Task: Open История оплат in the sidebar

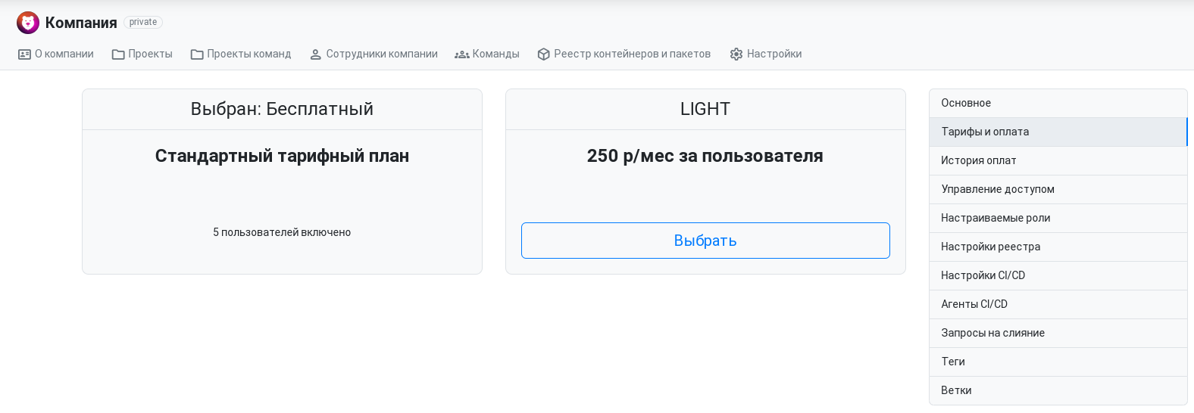Action: point(1058,160)
